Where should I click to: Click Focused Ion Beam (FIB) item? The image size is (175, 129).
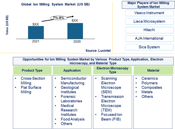pos(112,117)
